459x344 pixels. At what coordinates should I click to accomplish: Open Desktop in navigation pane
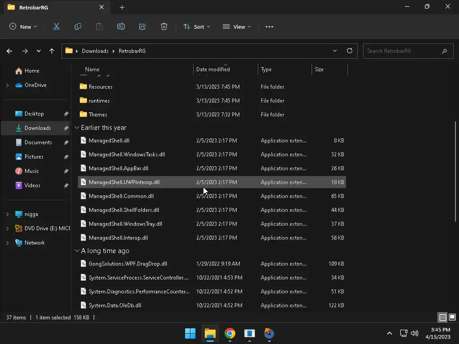click(x=35, y=114)
